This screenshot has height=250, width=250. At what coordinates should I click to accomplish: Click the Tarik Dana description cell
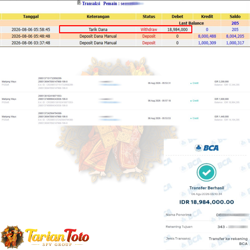(x=98, y=29)
